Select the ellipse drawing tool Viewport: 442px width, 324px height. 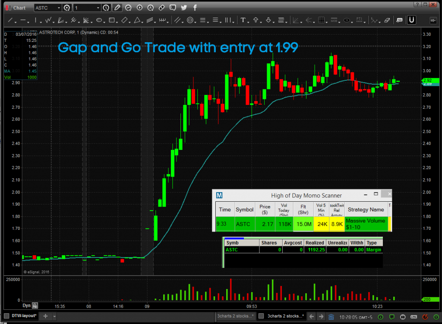point(99,20)
